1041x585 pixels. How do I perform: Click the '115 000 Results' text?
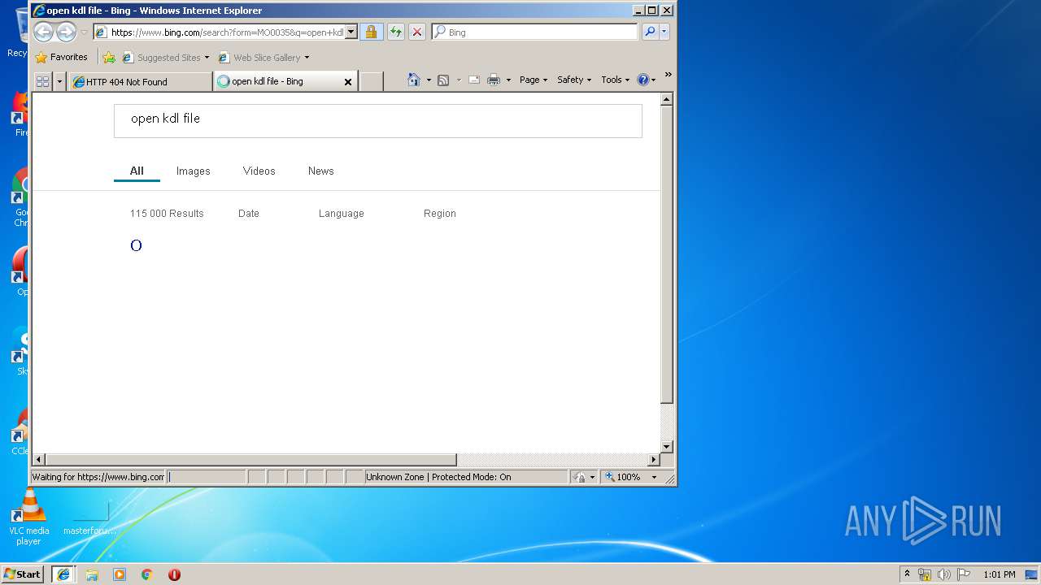(167, 214)
